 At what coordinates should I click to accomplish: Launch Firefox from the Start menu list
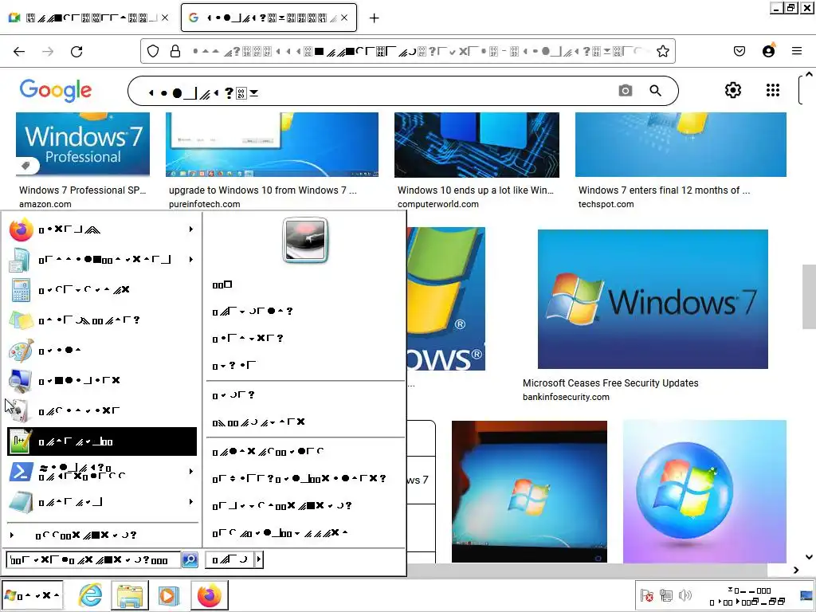coord(102,229)
